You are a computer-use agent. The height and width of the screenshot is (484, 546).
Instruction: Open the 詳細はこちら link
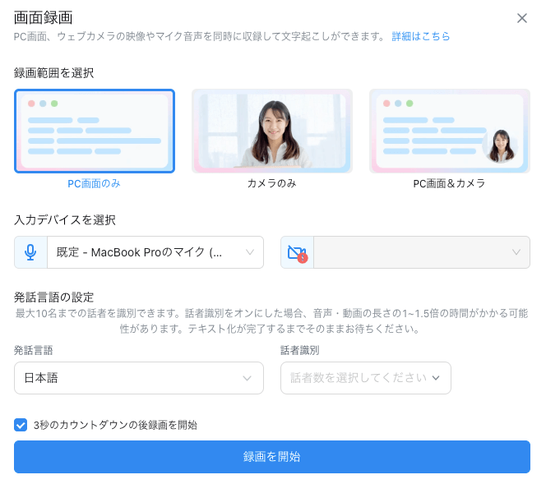(x=421, y=37)
